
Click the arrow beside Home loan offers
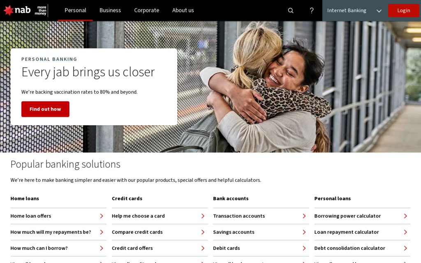point(102,216)
